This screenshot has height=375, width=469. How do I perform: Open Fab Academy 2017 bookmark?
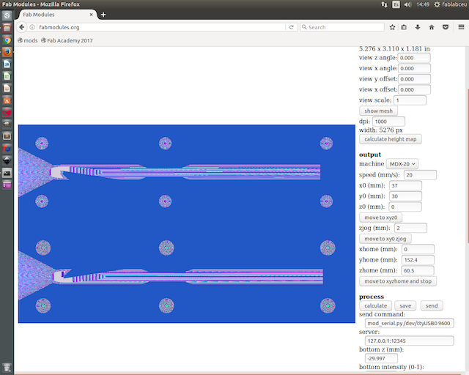[x=67, y=40]
